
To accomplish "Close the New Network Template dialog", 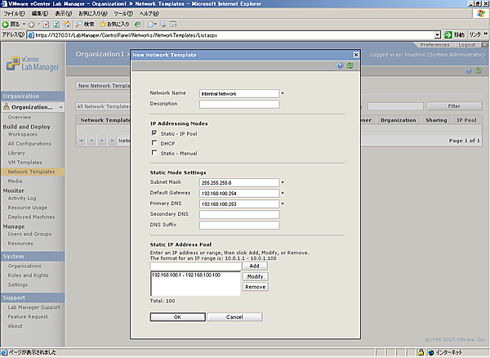I will click(355, 54).
